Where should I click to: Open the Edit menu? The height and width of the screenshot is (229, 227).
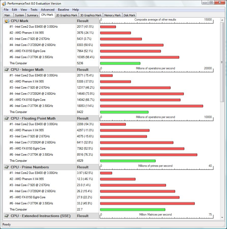14,10
